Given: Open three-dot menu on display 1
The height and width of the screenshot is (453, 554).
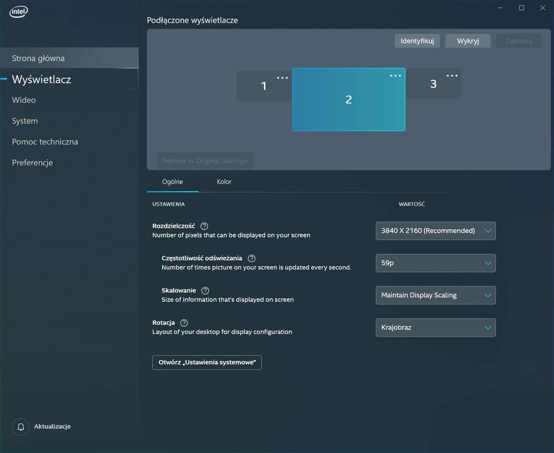Looking at the screenshot, I should (283, 78).
